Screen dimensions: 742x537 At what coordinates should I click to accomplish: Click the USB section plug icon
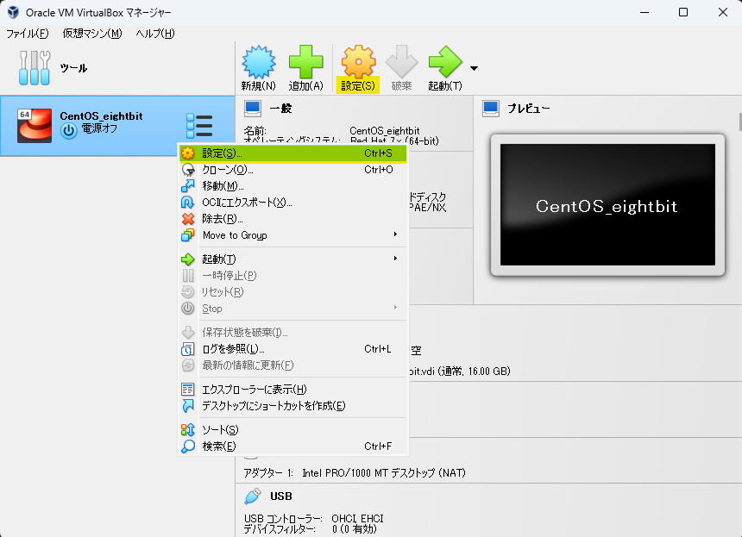tap(253, 496)
